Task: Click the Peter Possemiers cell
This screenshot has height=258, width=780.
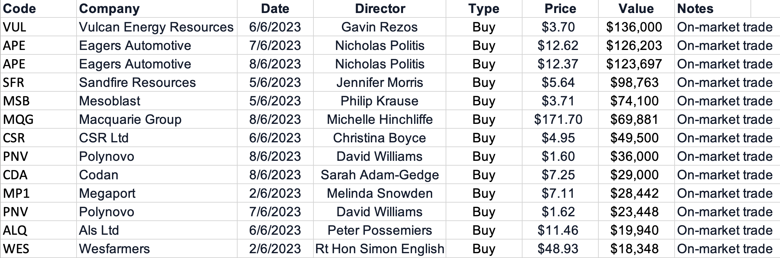Action: tap(379, 231)
